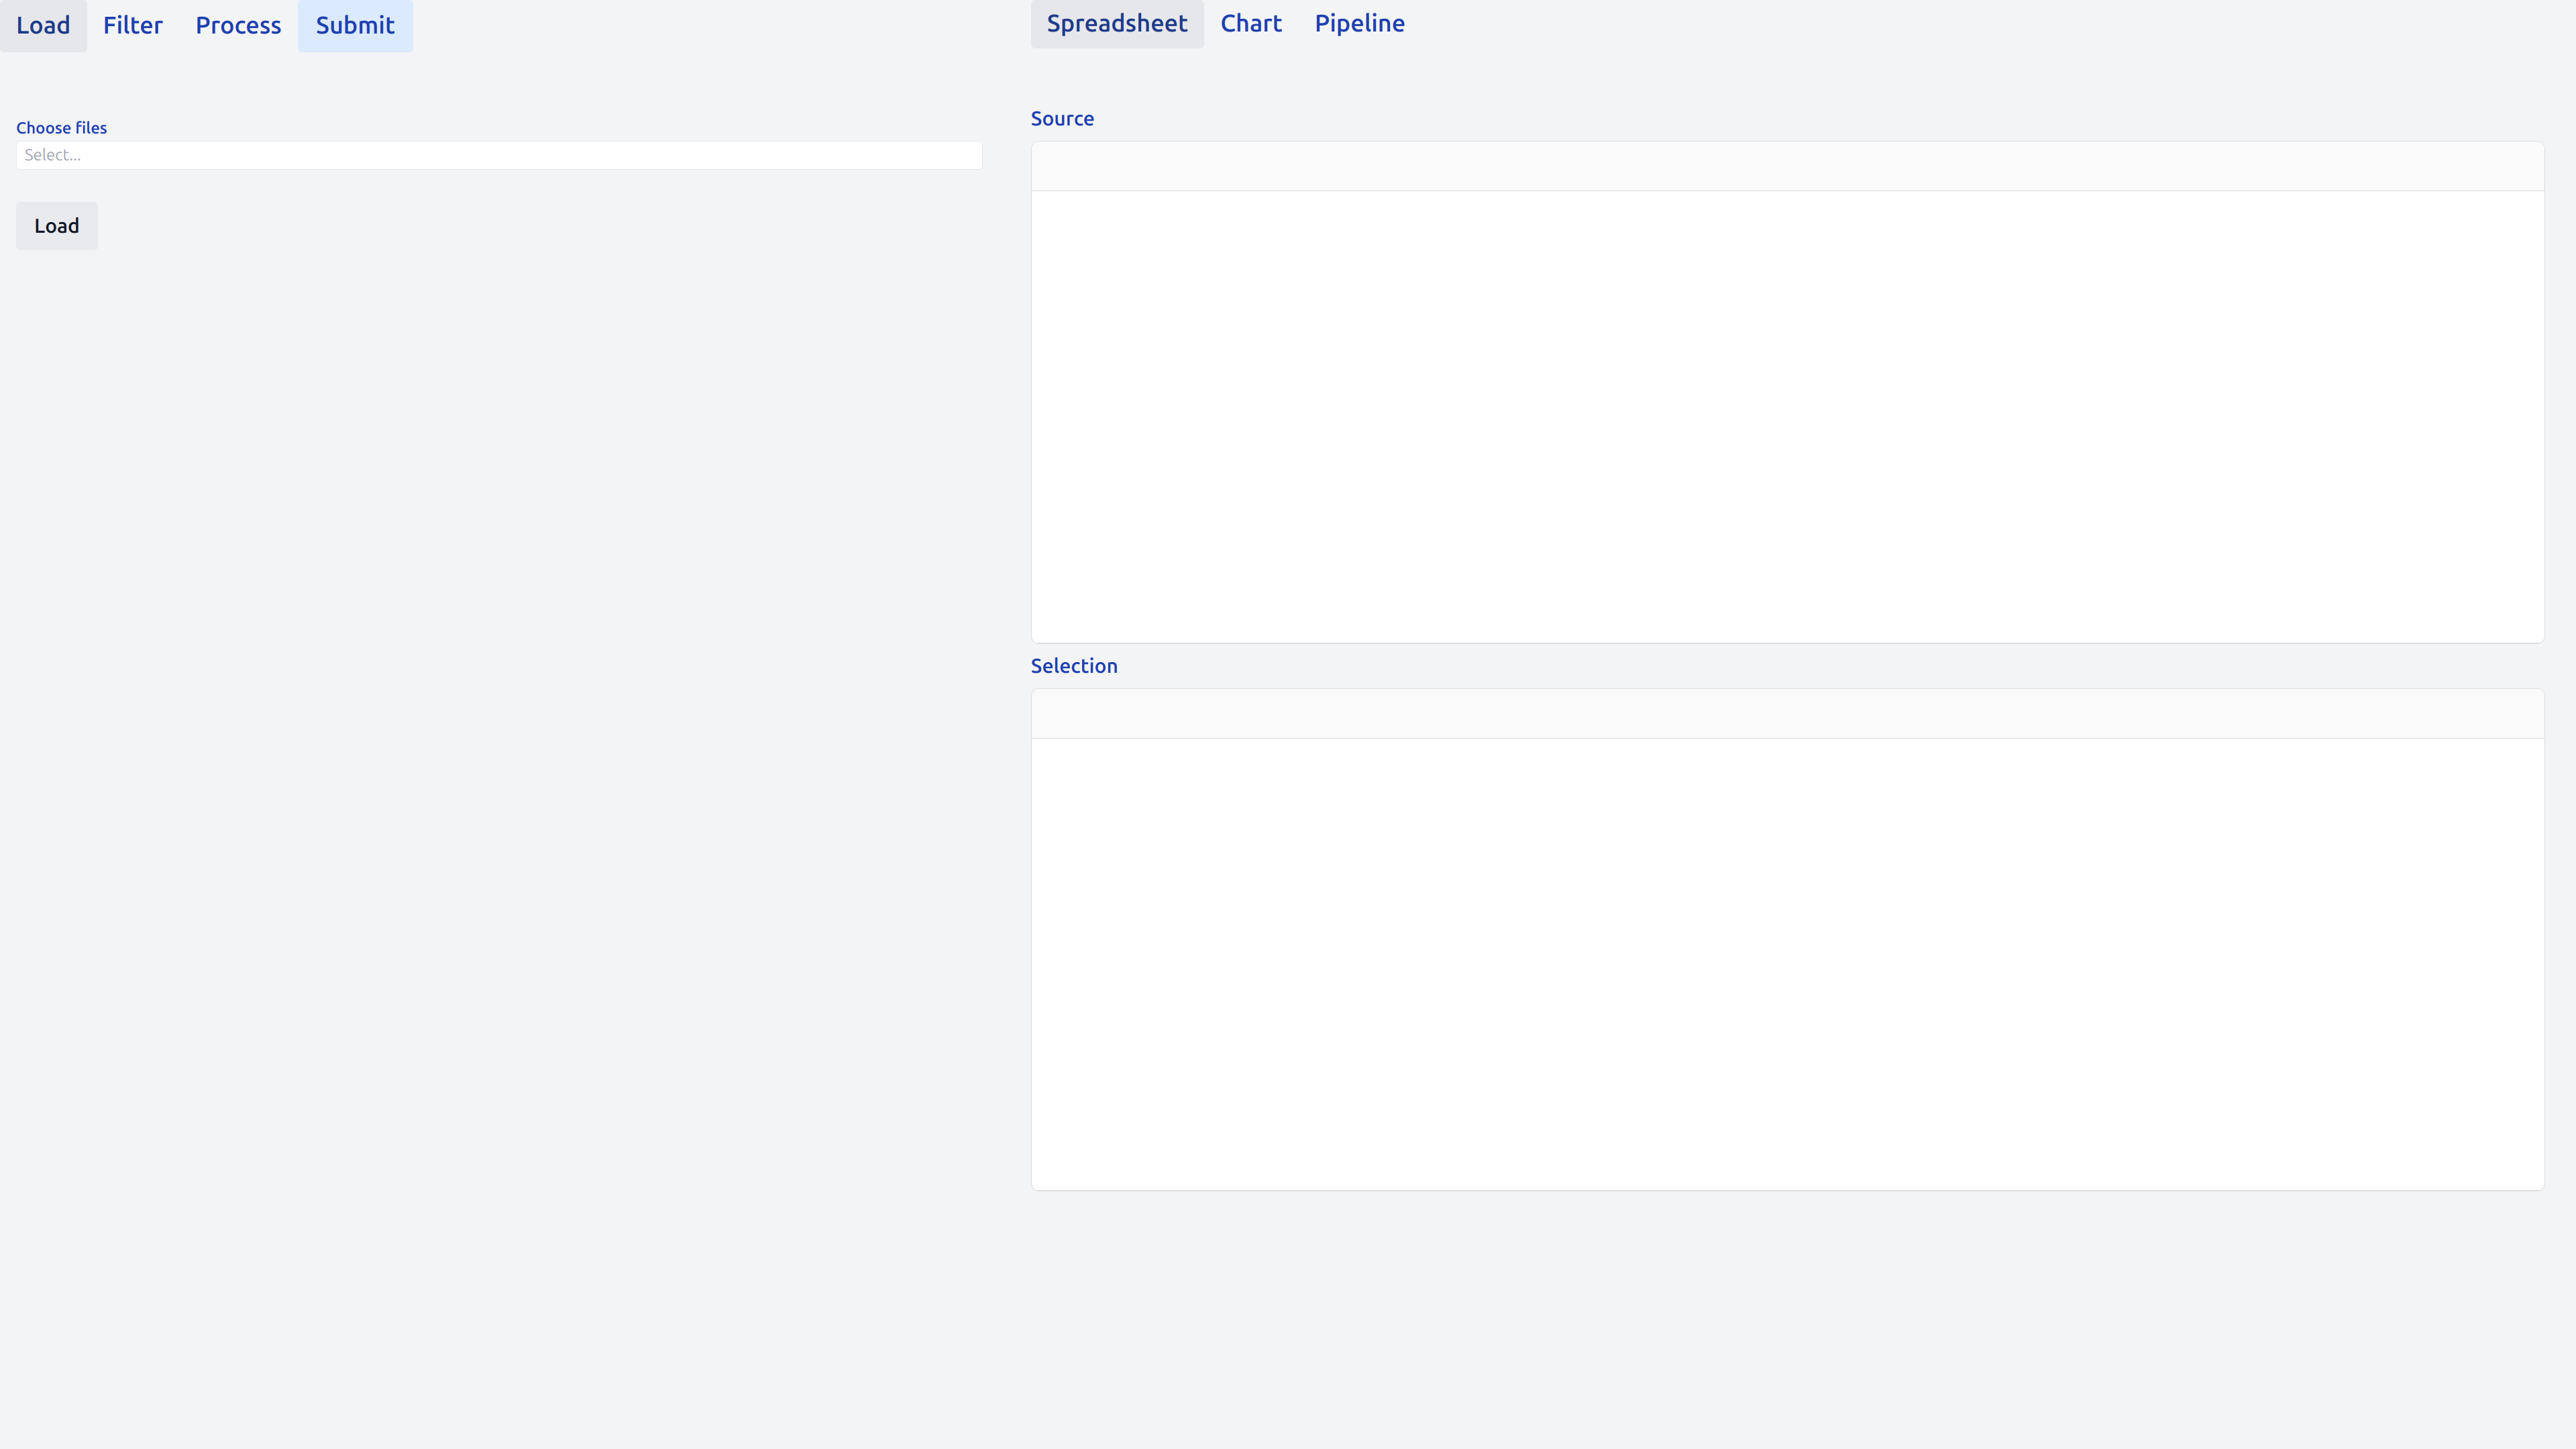Open the Choose files select dropdown
This screenshot has height=1449, width=2576.
pos(499,155)
